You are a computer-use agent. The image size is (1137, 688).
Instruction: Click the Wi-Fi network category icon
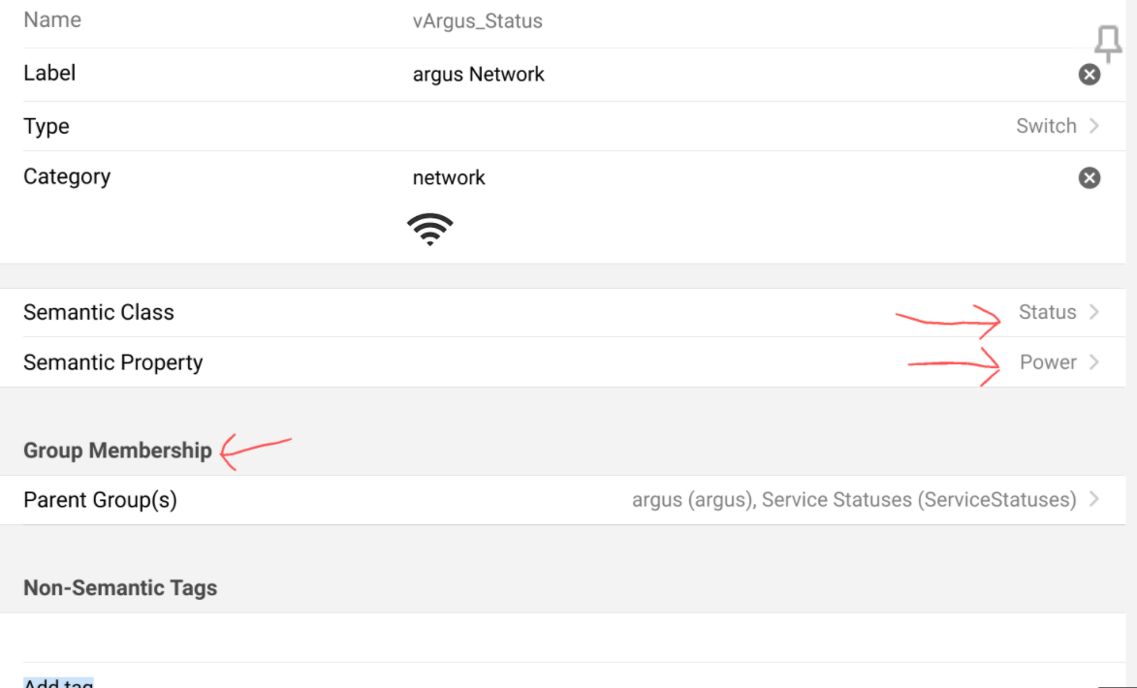[x=430, y=230]
